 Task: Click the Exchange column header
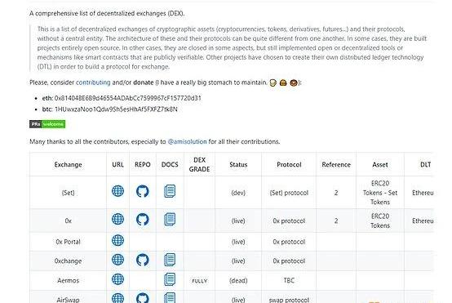[x=68, y=164]
